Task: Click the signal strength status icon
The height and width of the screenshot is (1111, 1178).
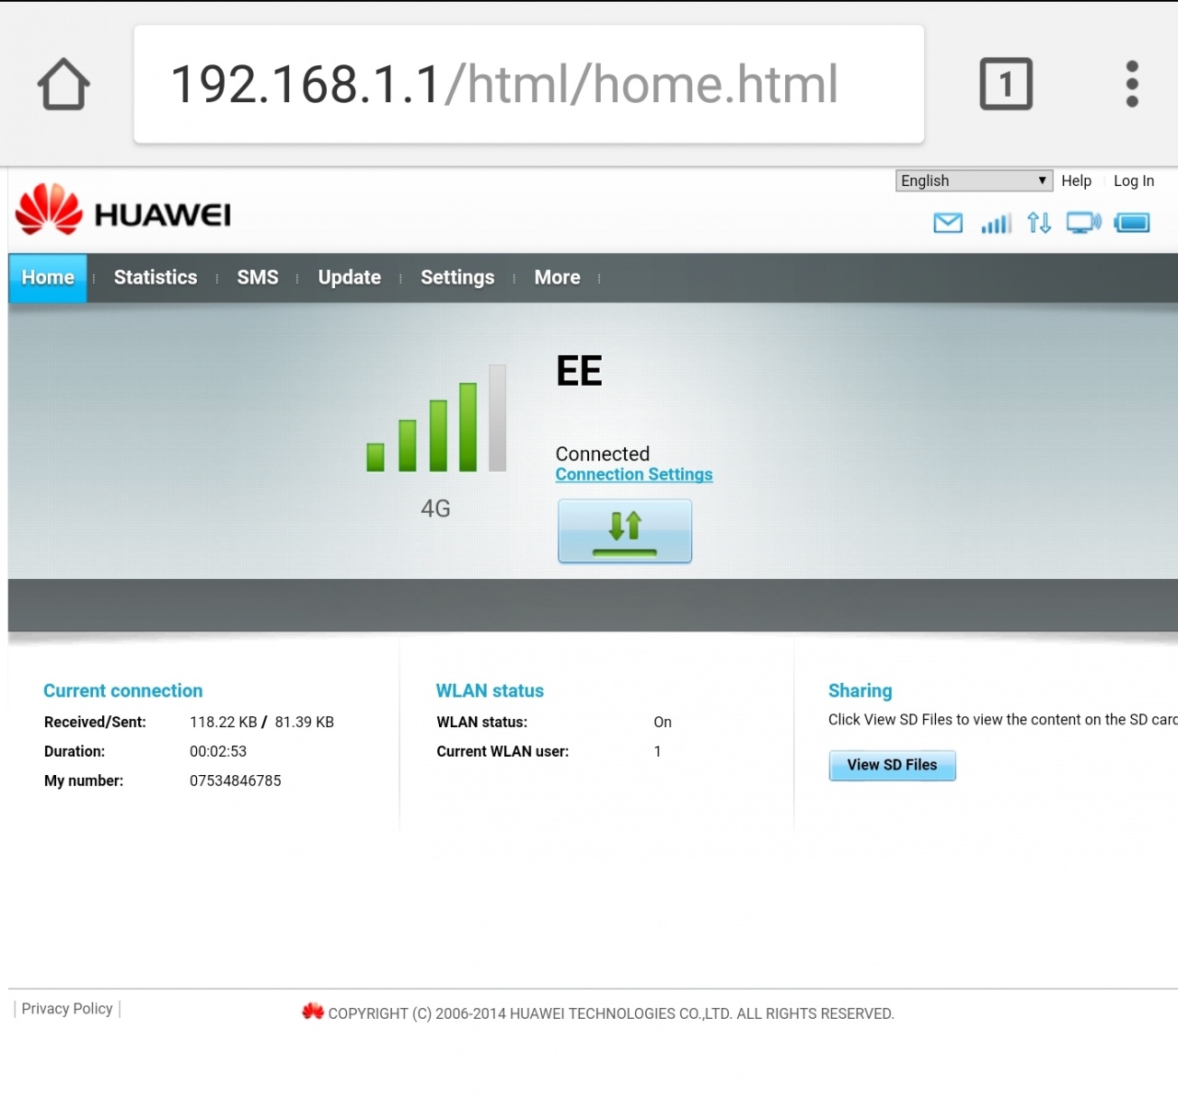Action: [996, 223]
